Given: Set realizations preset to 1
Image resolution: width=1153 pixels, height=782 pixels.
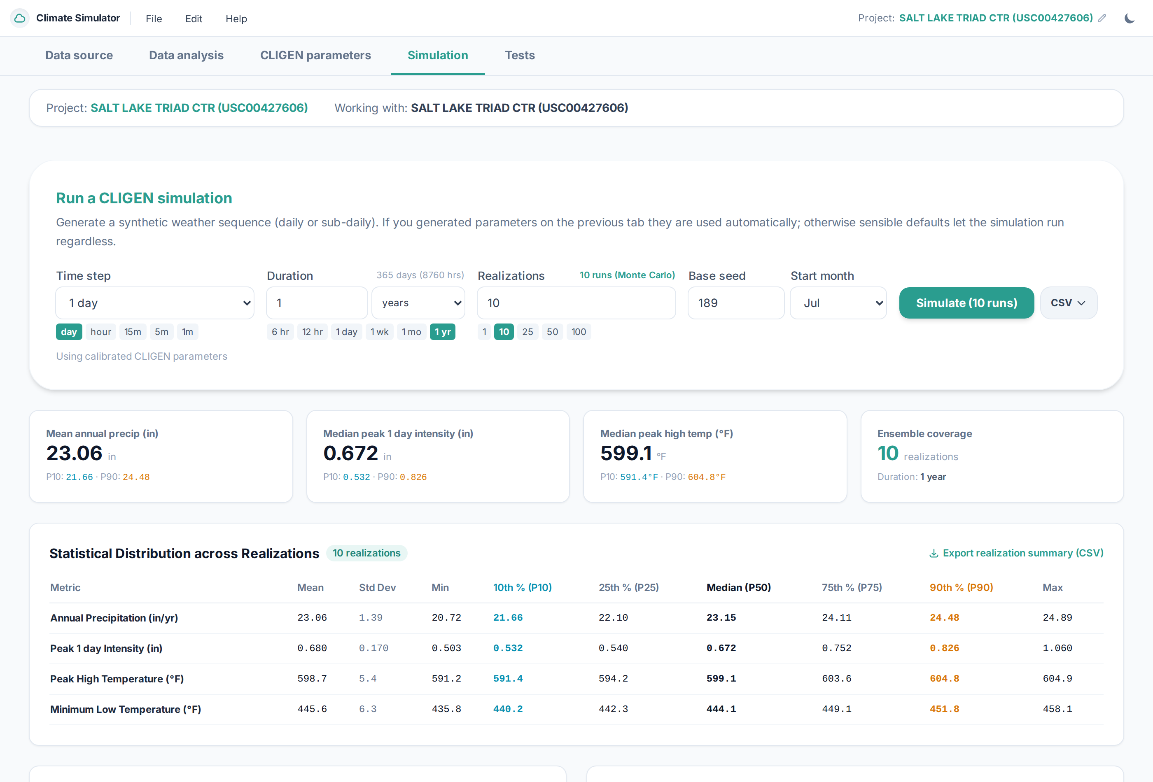Looking at the screenshot, I should (484, 332).
